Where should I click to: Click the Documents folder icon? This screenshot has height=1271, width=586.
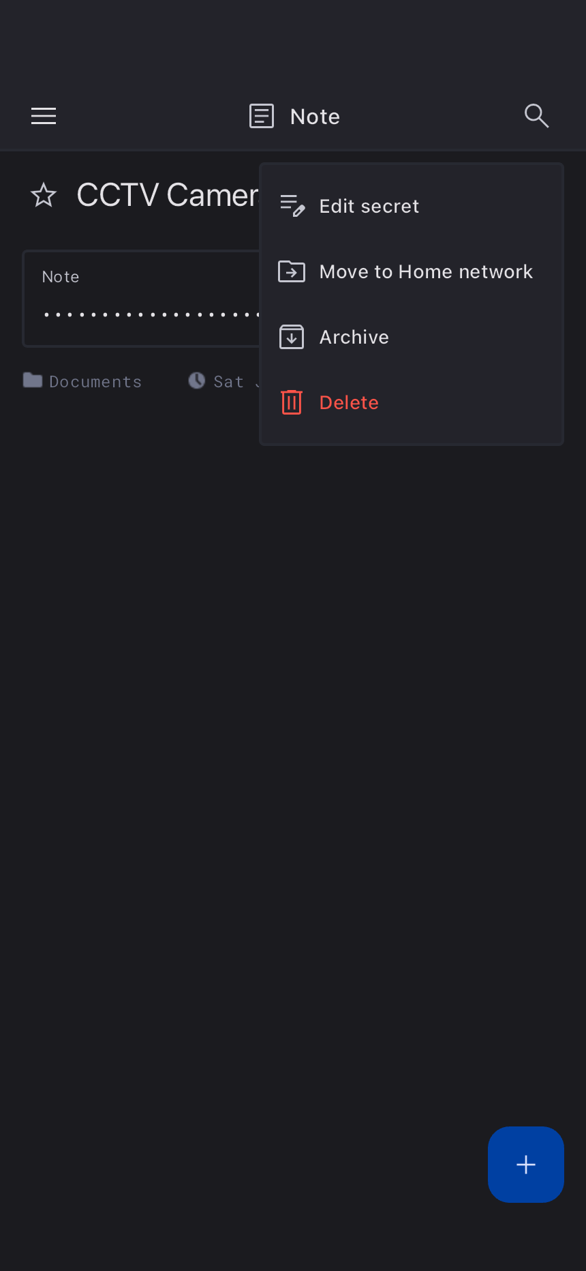[33, 380]
